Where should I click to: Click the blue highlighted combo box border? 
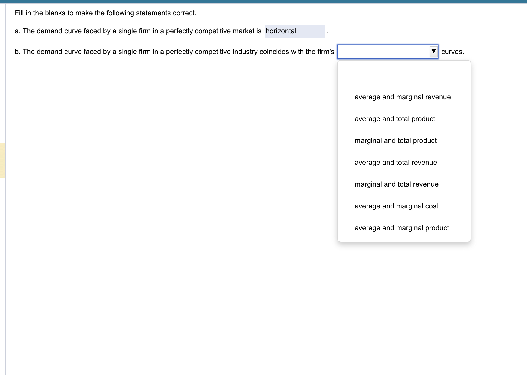(x=387, y=52)
